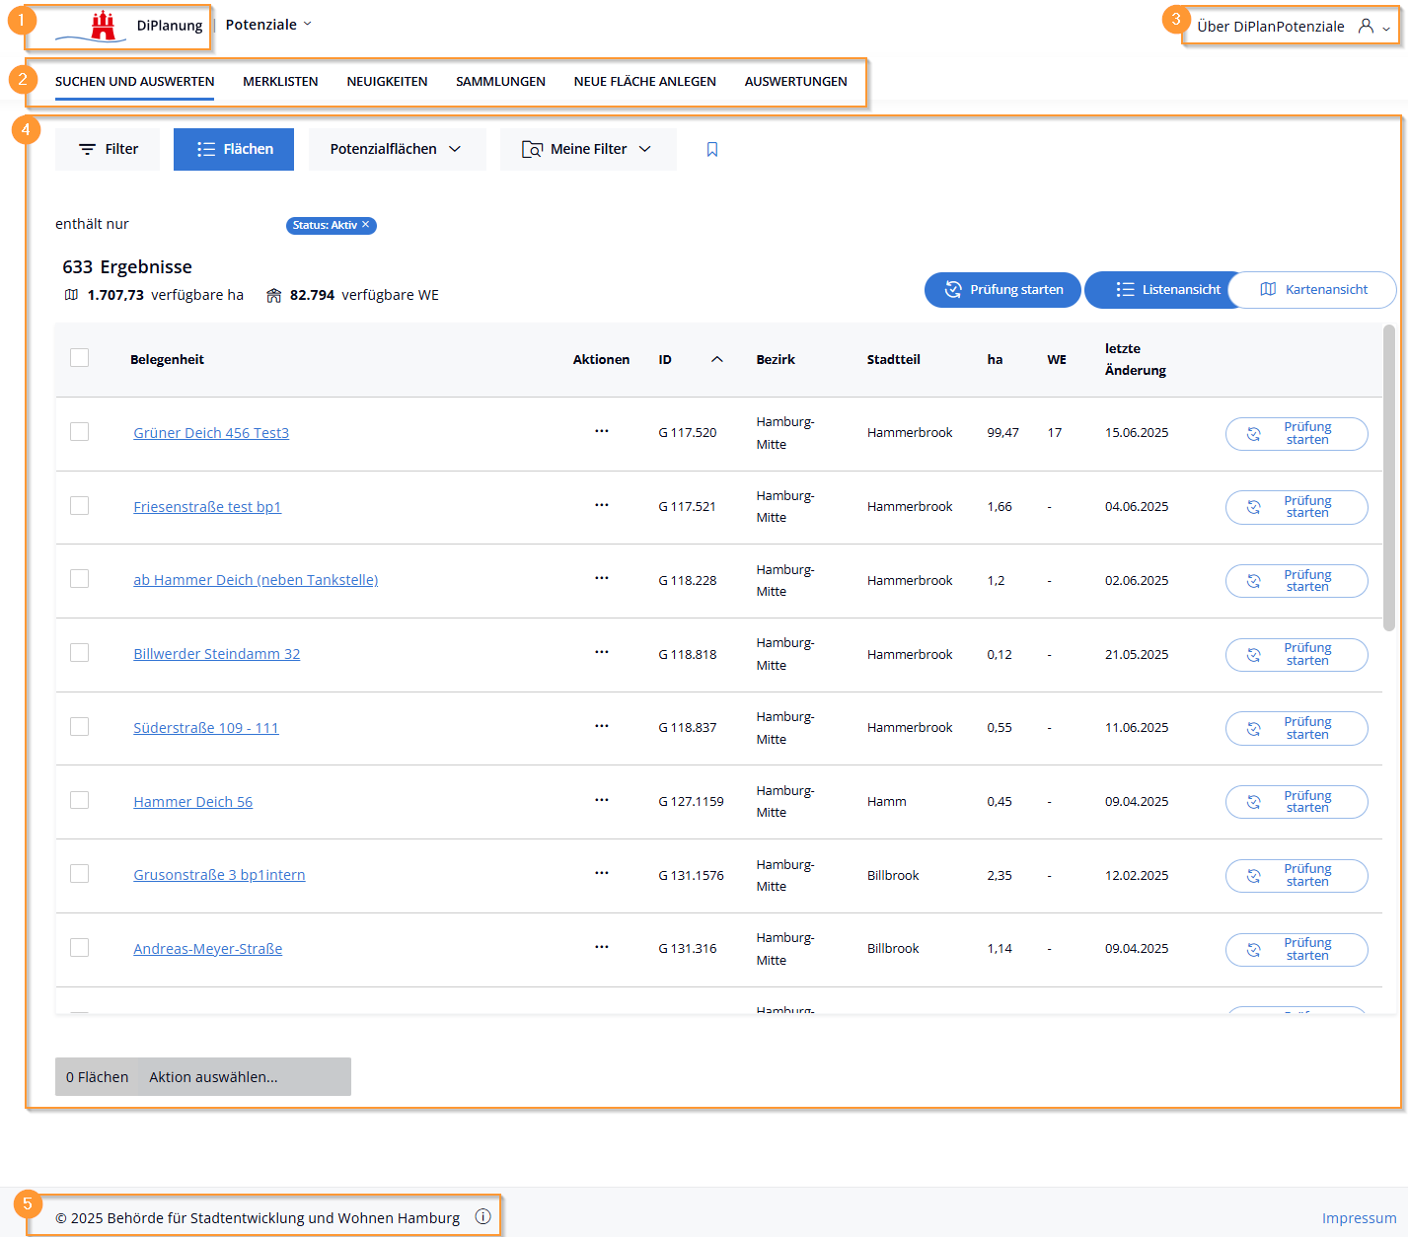The image size is (1408, 1237).
Task: Open the Meine Filter dropdown
Action: [x=588, y=149]
